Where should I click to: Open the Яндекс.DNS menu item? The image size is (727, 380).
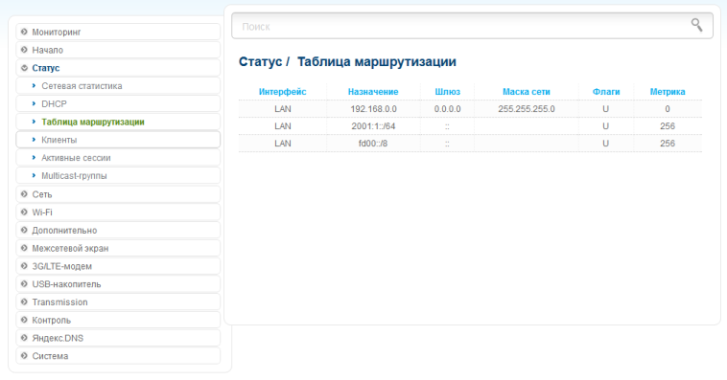pos(118,338)
